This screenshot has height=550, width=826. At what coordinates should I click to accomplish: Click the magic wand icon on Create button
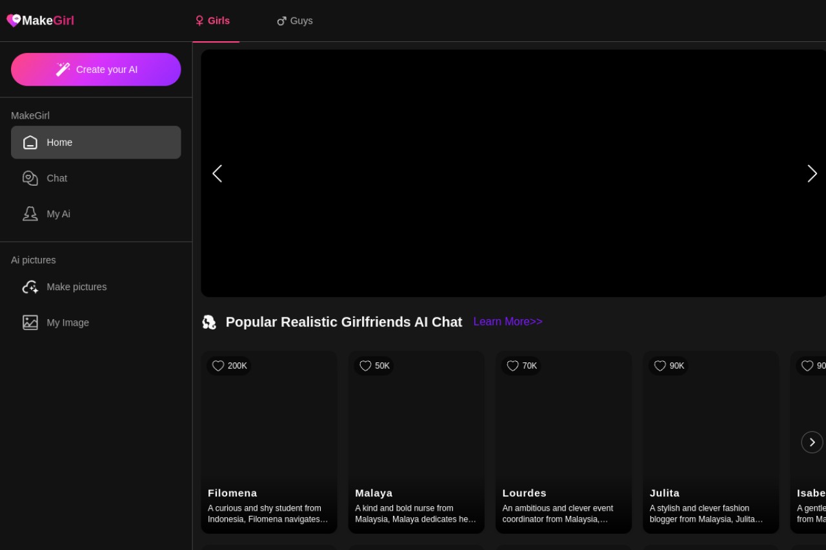[x=63, y=70]
